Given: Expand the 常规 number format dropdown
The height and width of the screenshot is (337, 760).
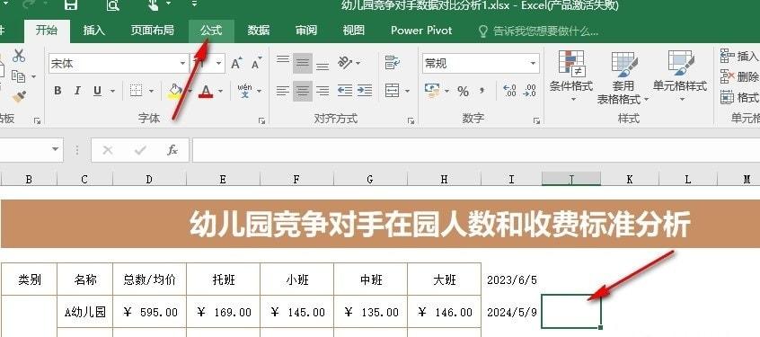Looking at the screenshot, I should [533, 64].
